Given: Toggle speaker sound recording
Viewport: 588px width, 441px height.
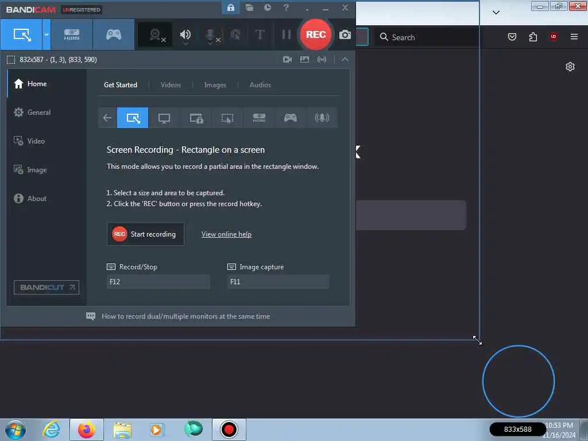Looking at the screenshot, I should [185, 35].
